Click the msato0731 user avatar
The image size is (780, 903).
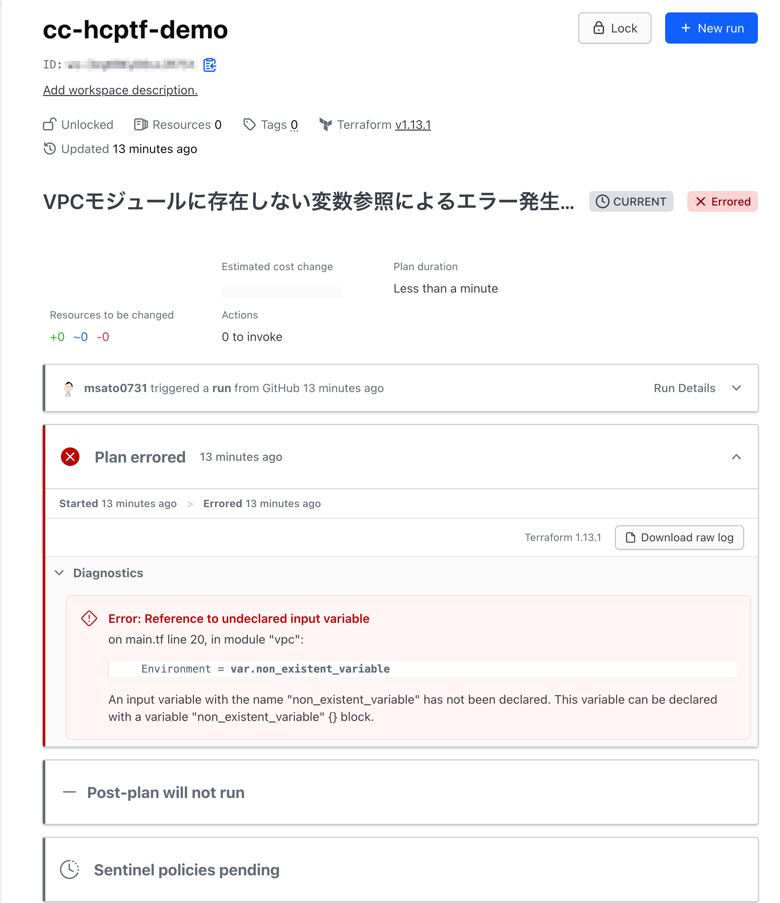(68, 388)
